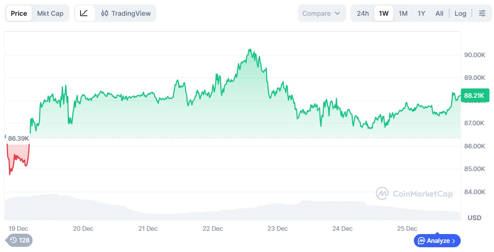This screenshot has width=494, height=252.
Task: Open TradingView candlestick chart
Action: 126,14
